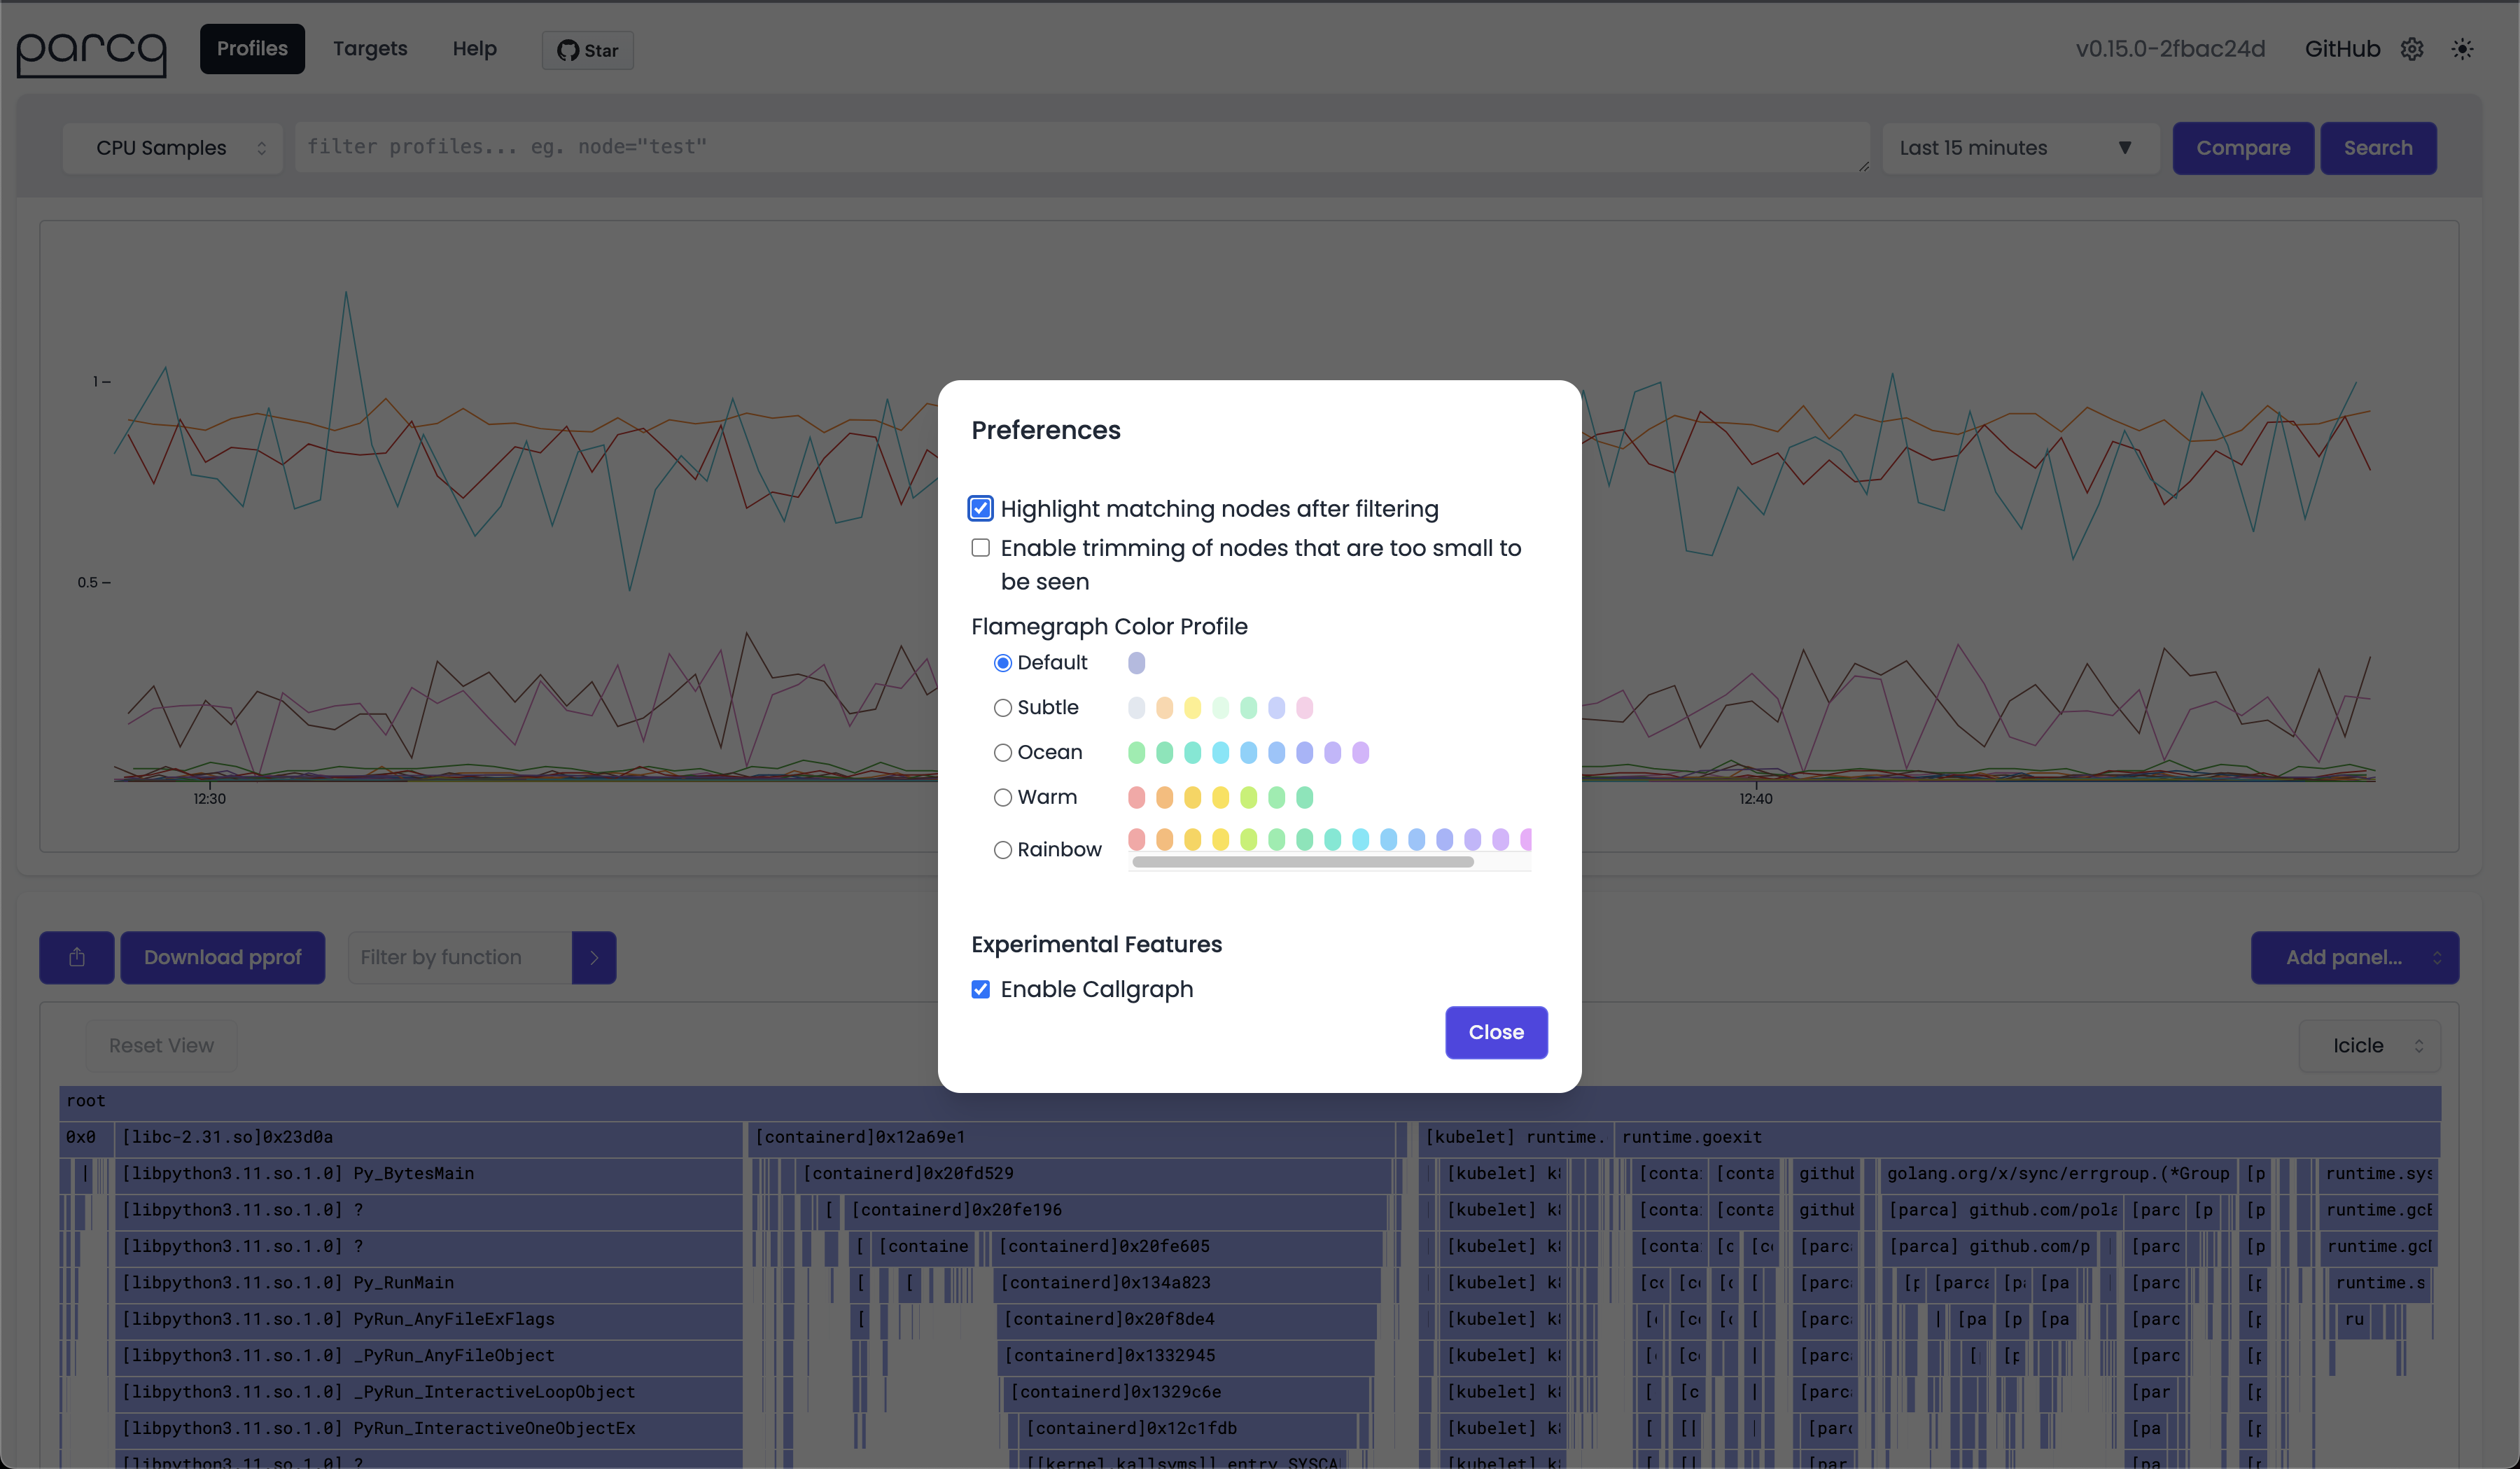Open the GitHub link
The width and height of the screenshot is (2520, 1469).
click(2342, 49)
